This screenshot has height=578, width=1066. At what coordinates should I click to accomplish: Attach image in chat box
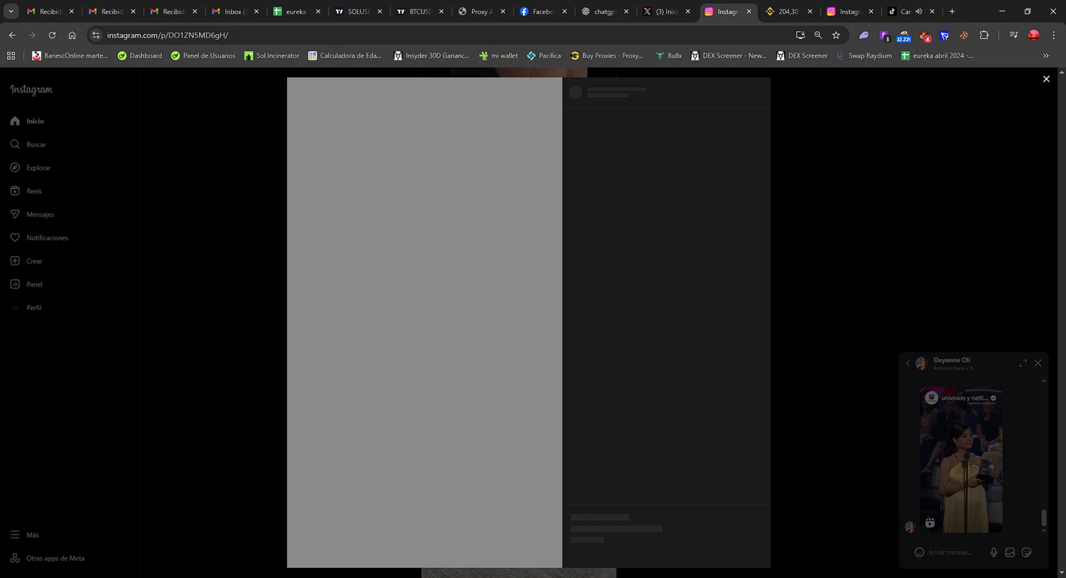coord(1010,552)
